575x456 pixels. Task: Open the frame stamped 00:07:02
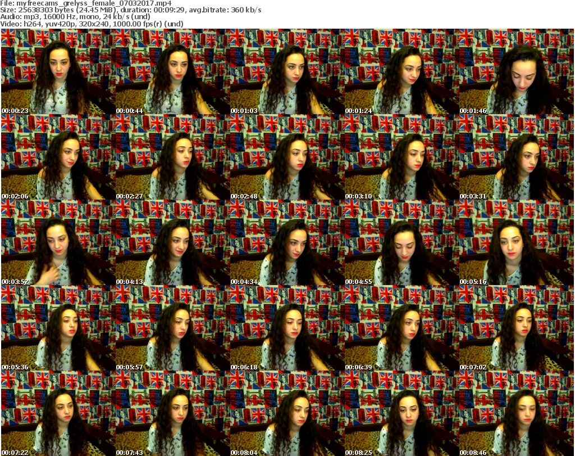(x=517, y=328)
